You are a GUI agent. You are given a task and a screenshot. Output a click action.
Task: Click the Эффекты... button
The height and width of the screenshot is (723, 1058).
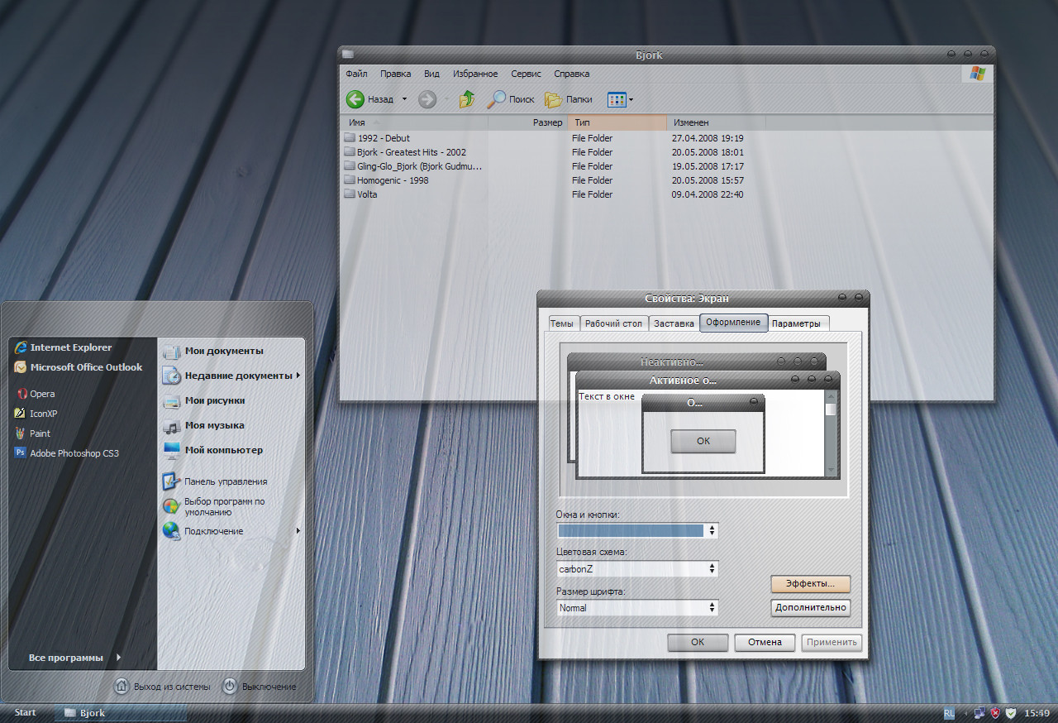pos(810,584)
